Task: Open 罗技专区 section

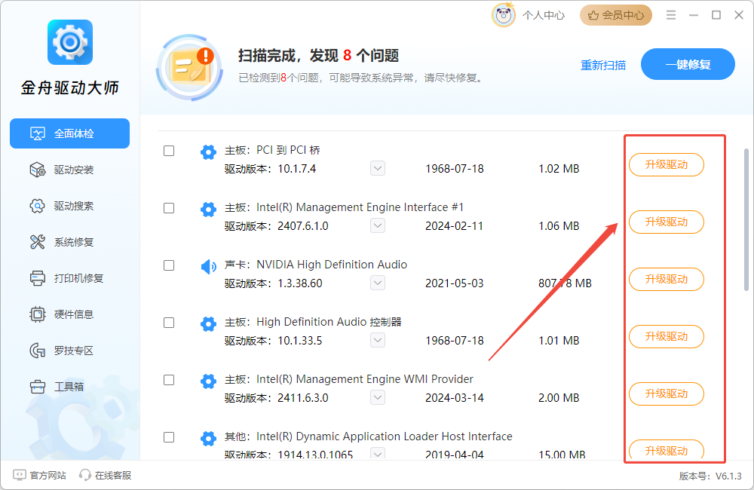Action: click(x=62, y=350)
